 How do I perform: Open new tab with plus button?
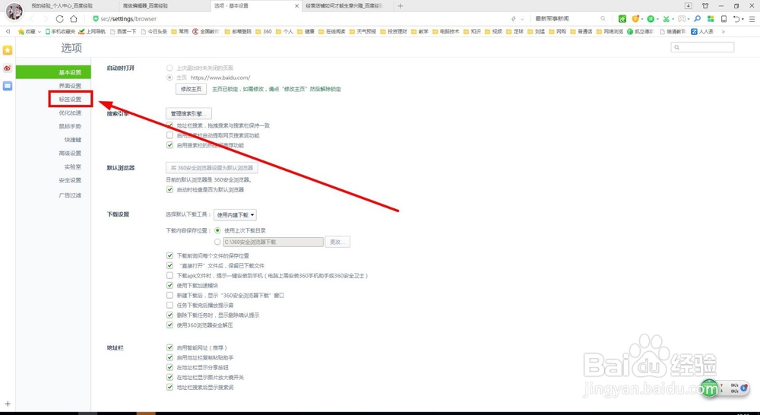click(x=400, y=6)
